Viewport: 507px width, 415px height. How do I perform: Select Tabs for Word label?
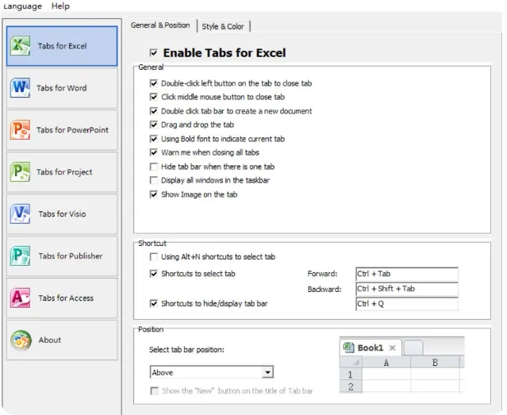tap(61, 88)
